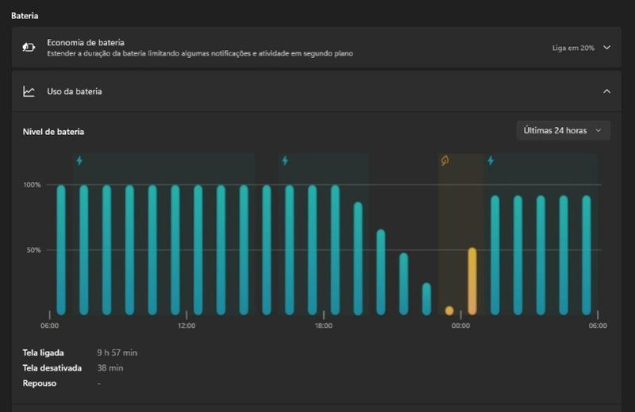This screenshot has width=635, height=412.
Task: Click the leftmost lightning charging icon above the chart
Action: pyautogui.click(x=79, y=160)
